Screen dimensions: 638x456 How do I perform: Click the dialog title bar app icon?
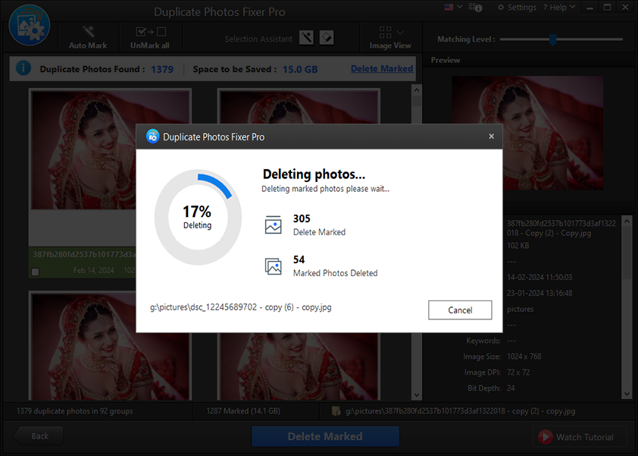(x=152, y=137)
